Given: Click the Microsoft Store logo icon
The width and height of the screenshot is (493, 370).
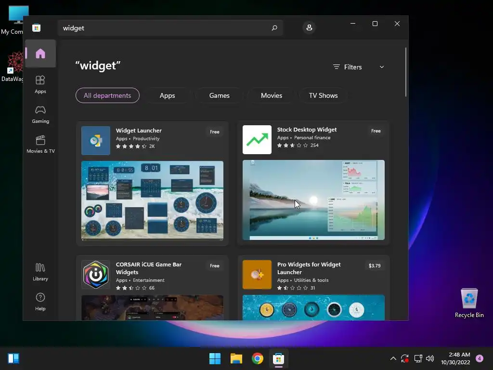Looking at the screenshot, I should click(x=36, y=27).
